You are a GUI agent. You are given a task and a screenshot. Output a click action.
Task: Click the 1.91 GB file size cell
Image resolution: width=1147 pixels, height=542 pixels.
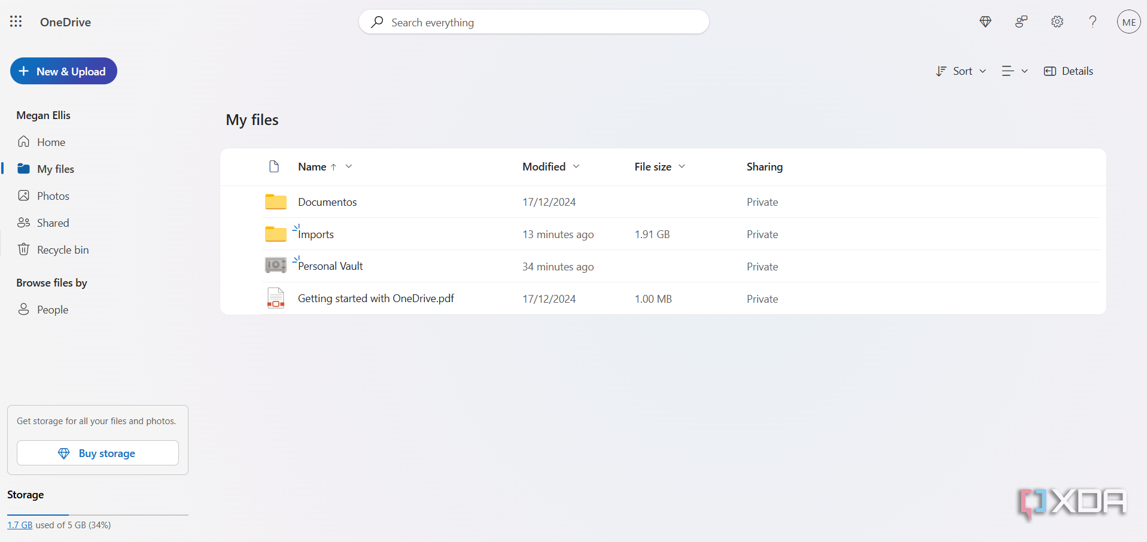click(652, 234)
